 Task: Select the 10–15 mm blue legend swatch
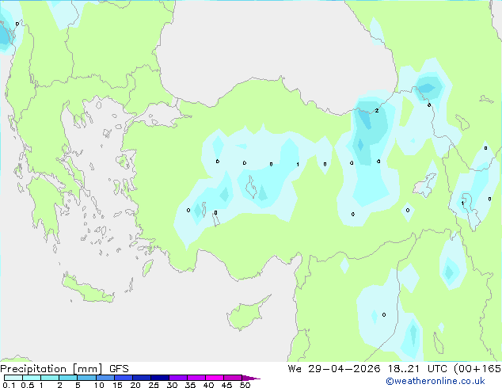pyautogui.click(x=105, y=378)
